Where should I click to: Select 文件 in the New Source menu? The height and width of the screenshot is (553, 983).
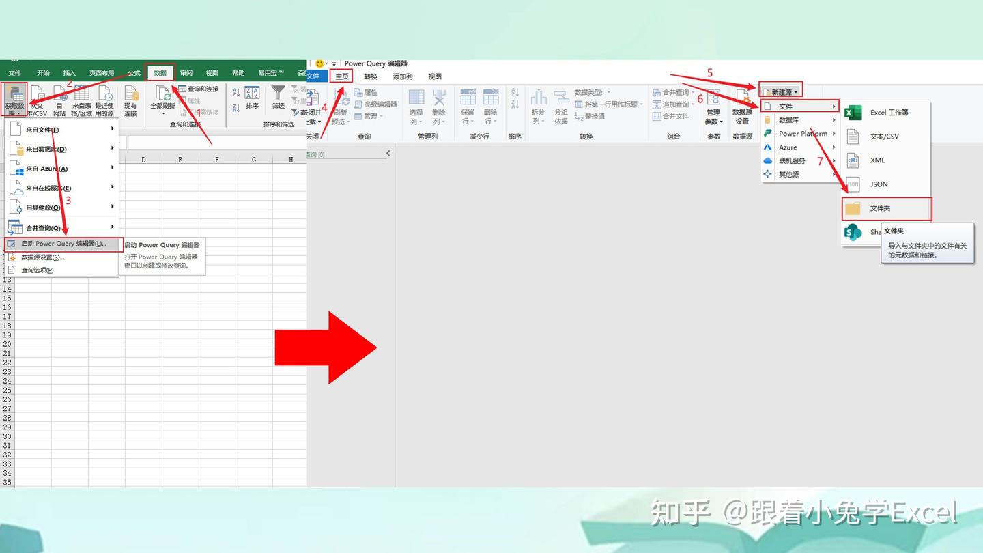(x=800, y=107)
